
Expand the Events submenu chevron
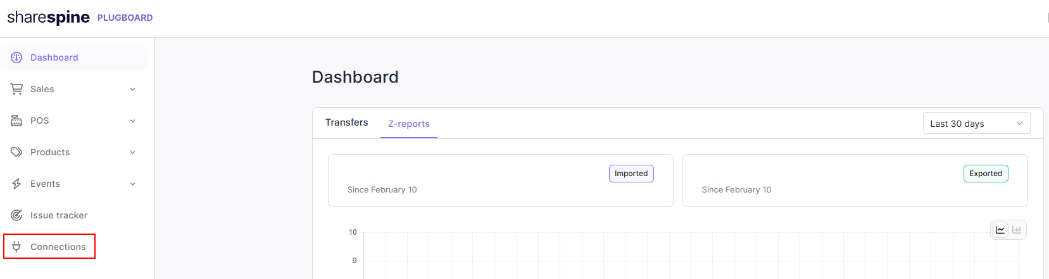coord(133,184)
